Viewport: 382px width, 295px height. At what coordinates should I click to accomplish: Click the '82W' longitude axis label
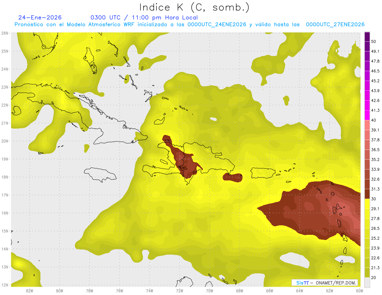click(x=29, y=291)
